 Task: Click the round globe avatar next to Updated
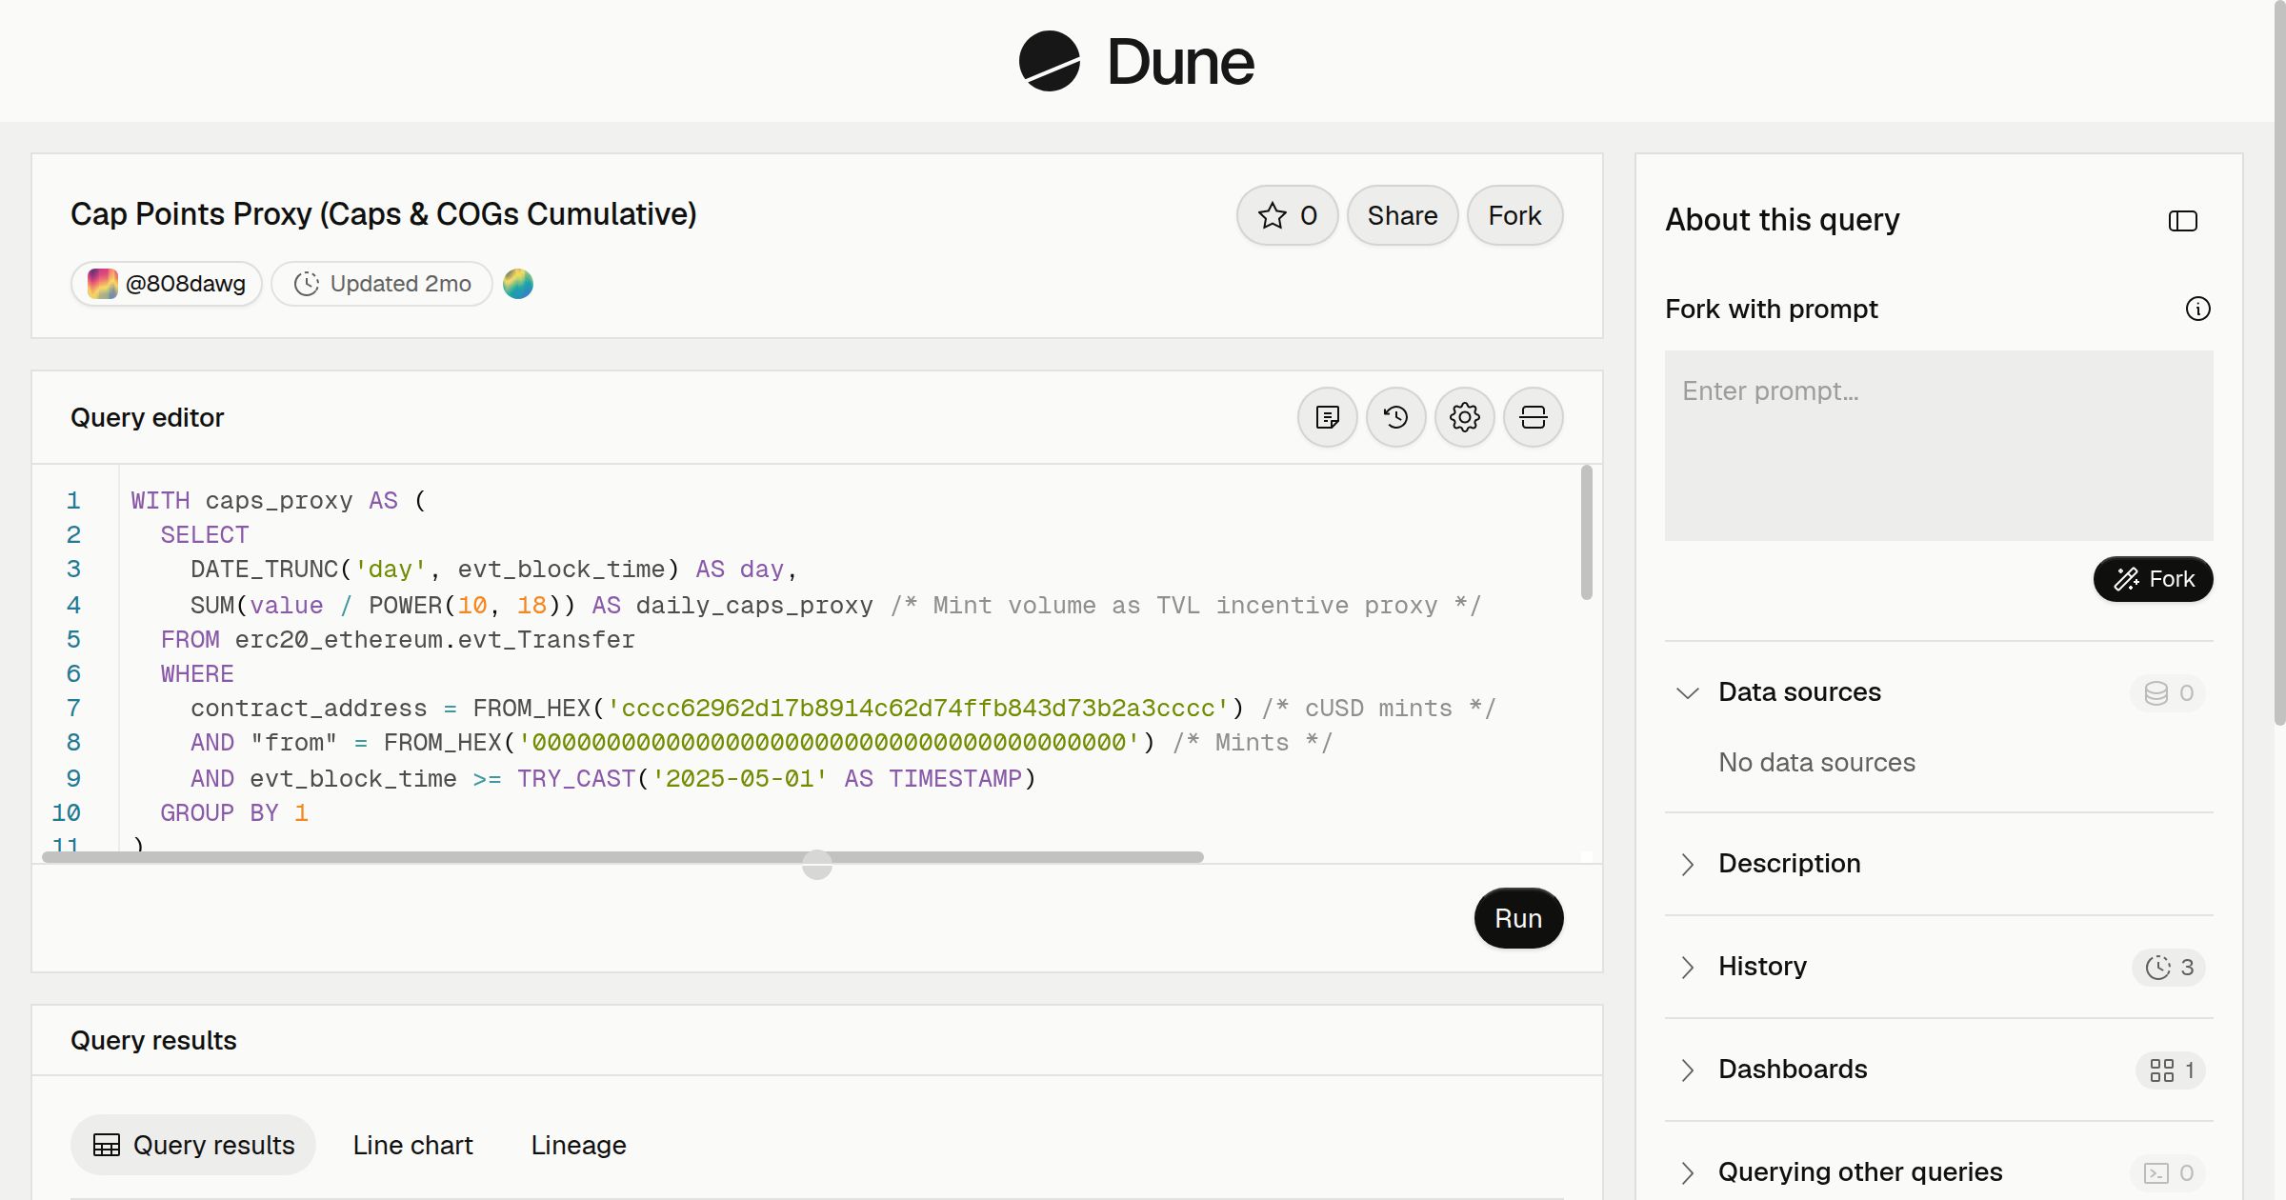[x=518, y=284]
